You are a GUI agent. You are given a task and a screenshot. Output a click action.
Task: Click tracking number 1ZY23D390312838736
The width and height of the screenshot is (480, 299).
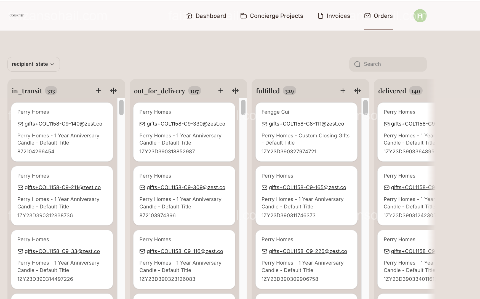(x=45, y=216)
